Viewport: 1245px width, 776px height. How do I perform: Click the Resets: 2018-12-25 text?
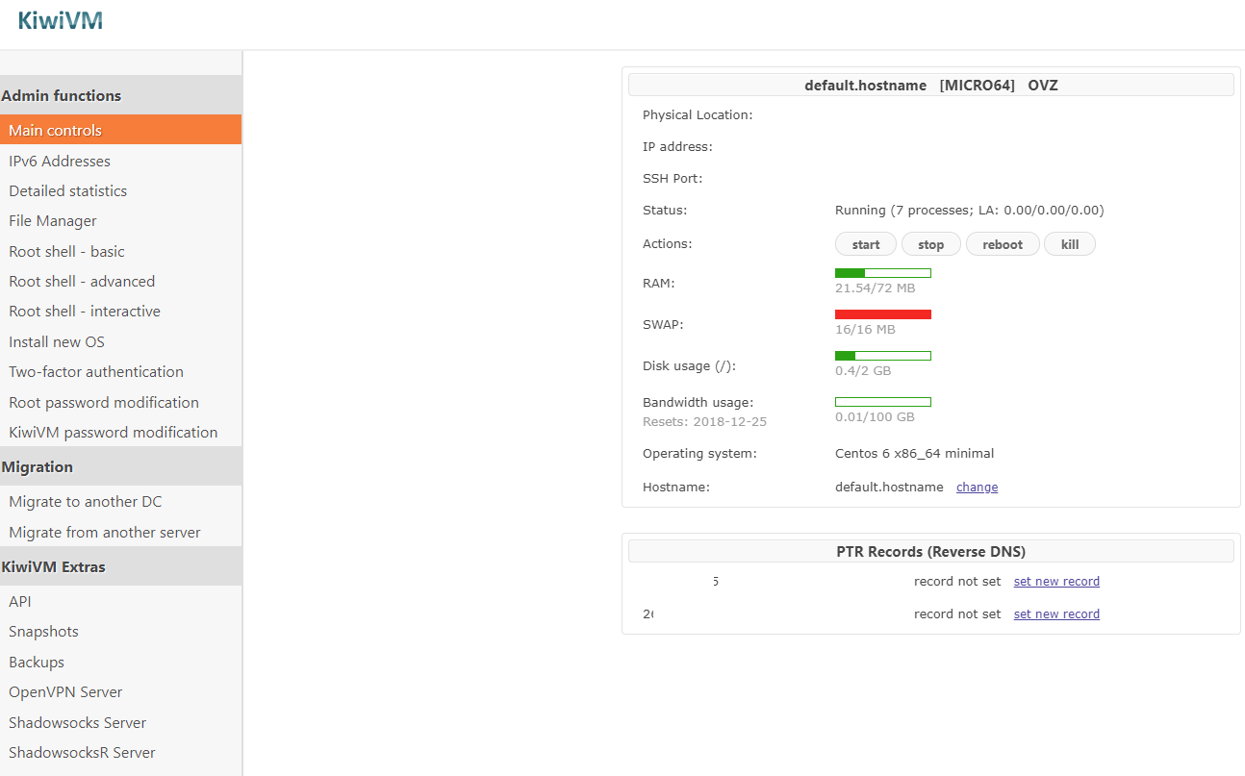(x=704, y=421)
